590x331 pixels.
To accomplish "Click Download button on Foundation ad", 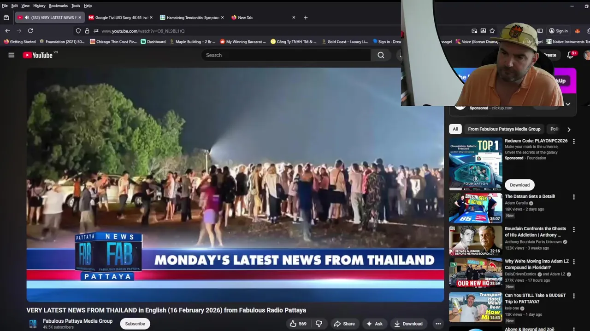I will 519,185.
